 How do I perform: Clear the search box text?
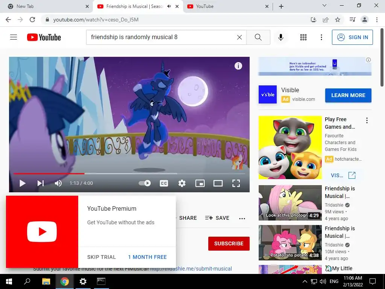point(239,37)
